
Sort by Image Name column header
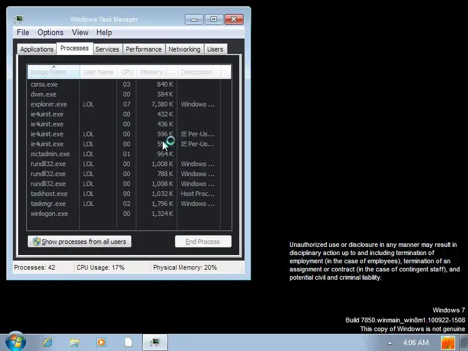(53, 72)
